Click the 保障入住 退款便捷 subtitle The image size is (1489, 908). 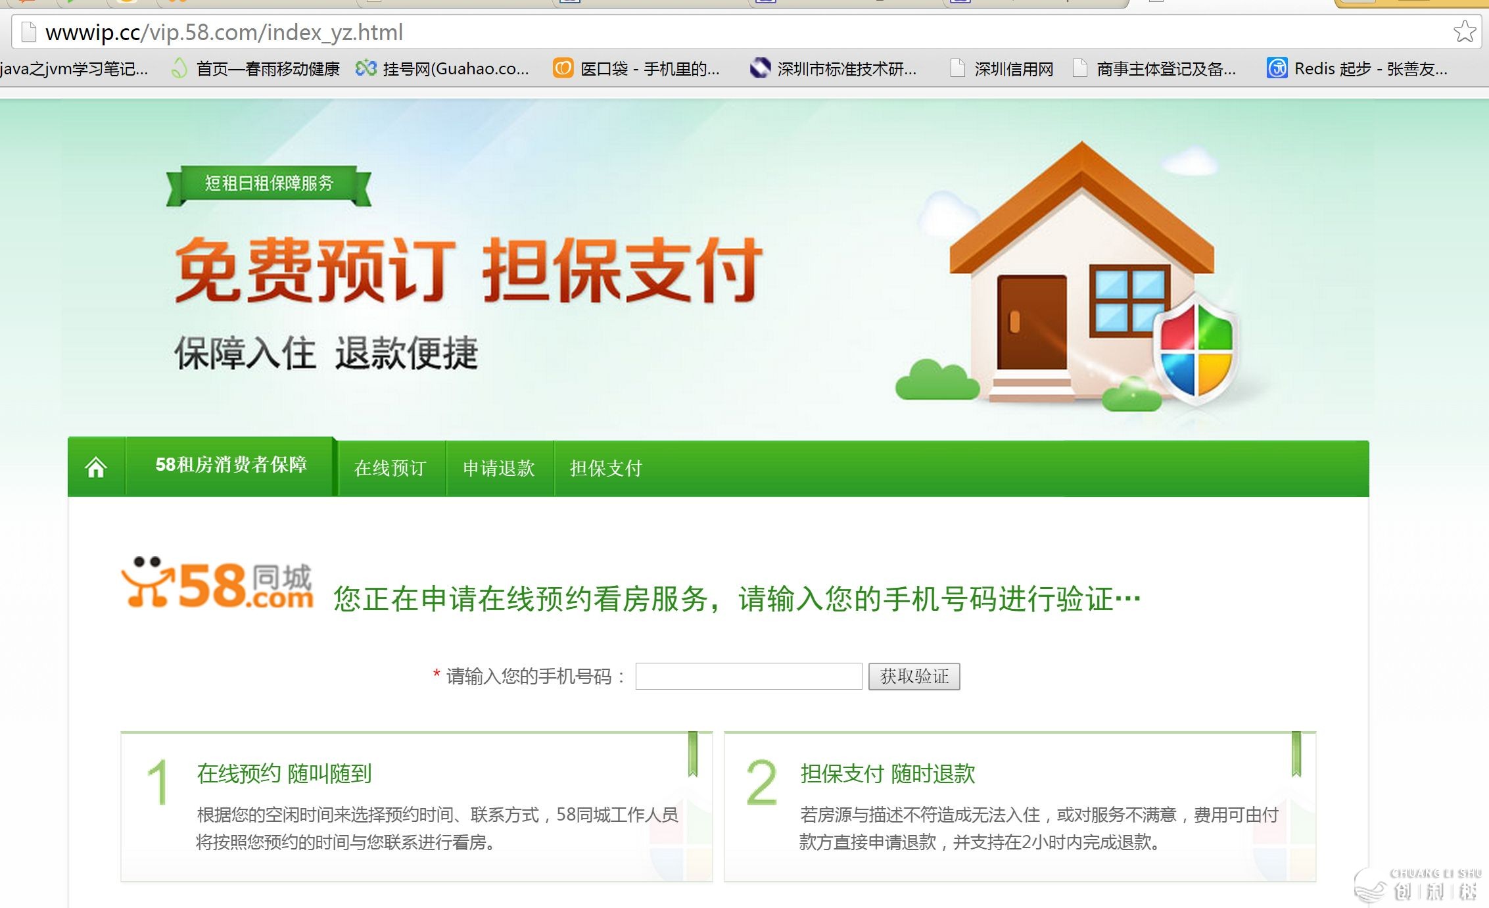tap(326, 353)
